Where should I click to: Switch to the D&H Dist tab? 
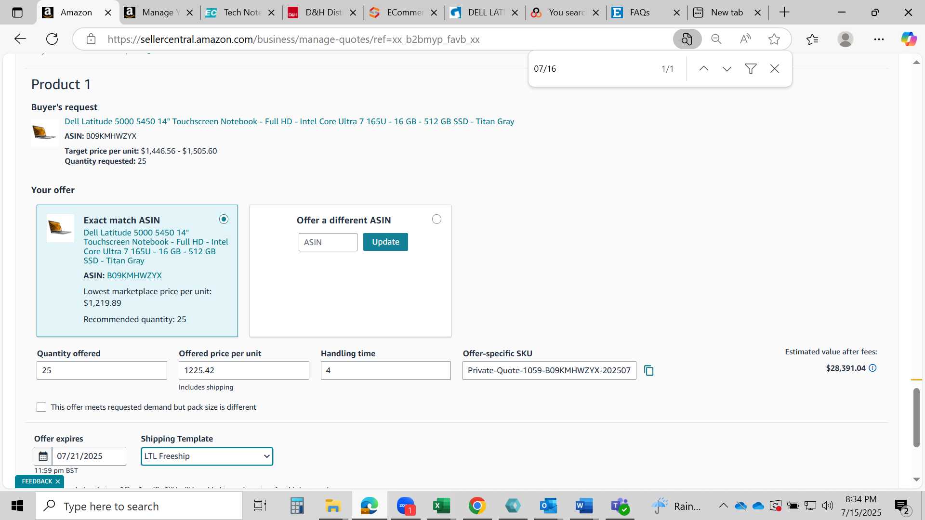(x=322, y=13)
